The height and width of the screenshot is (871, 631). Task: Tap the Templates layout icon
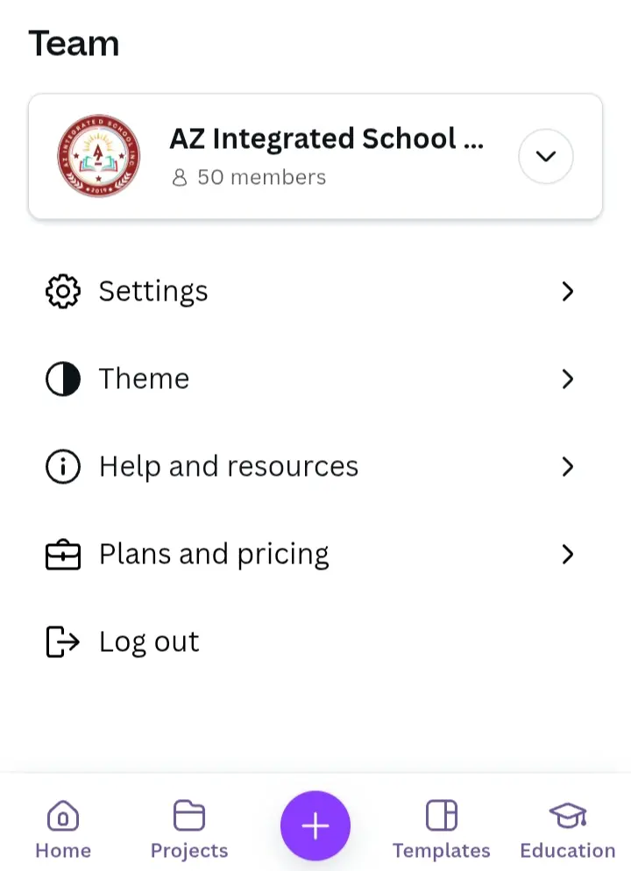click(x=442, y=816)
